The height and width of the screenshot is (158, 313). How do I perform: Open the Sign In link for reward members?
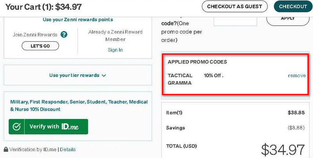click(115, 50)
